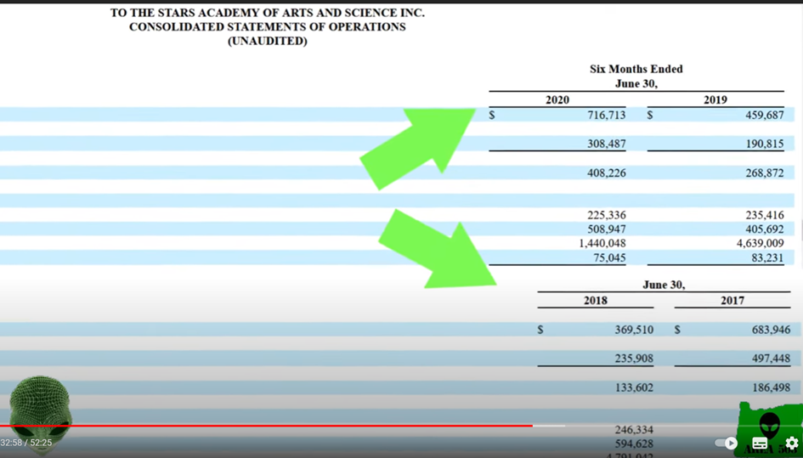
Task: Select the 459,687 value under 2019
Action: [x=765, y=115]
